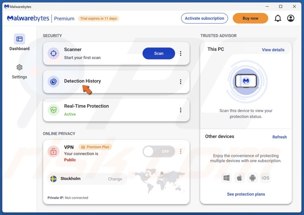This screenshot has height=215, width=304.
Task: Open the VPN three-dot menu
Action: [180, 151]
